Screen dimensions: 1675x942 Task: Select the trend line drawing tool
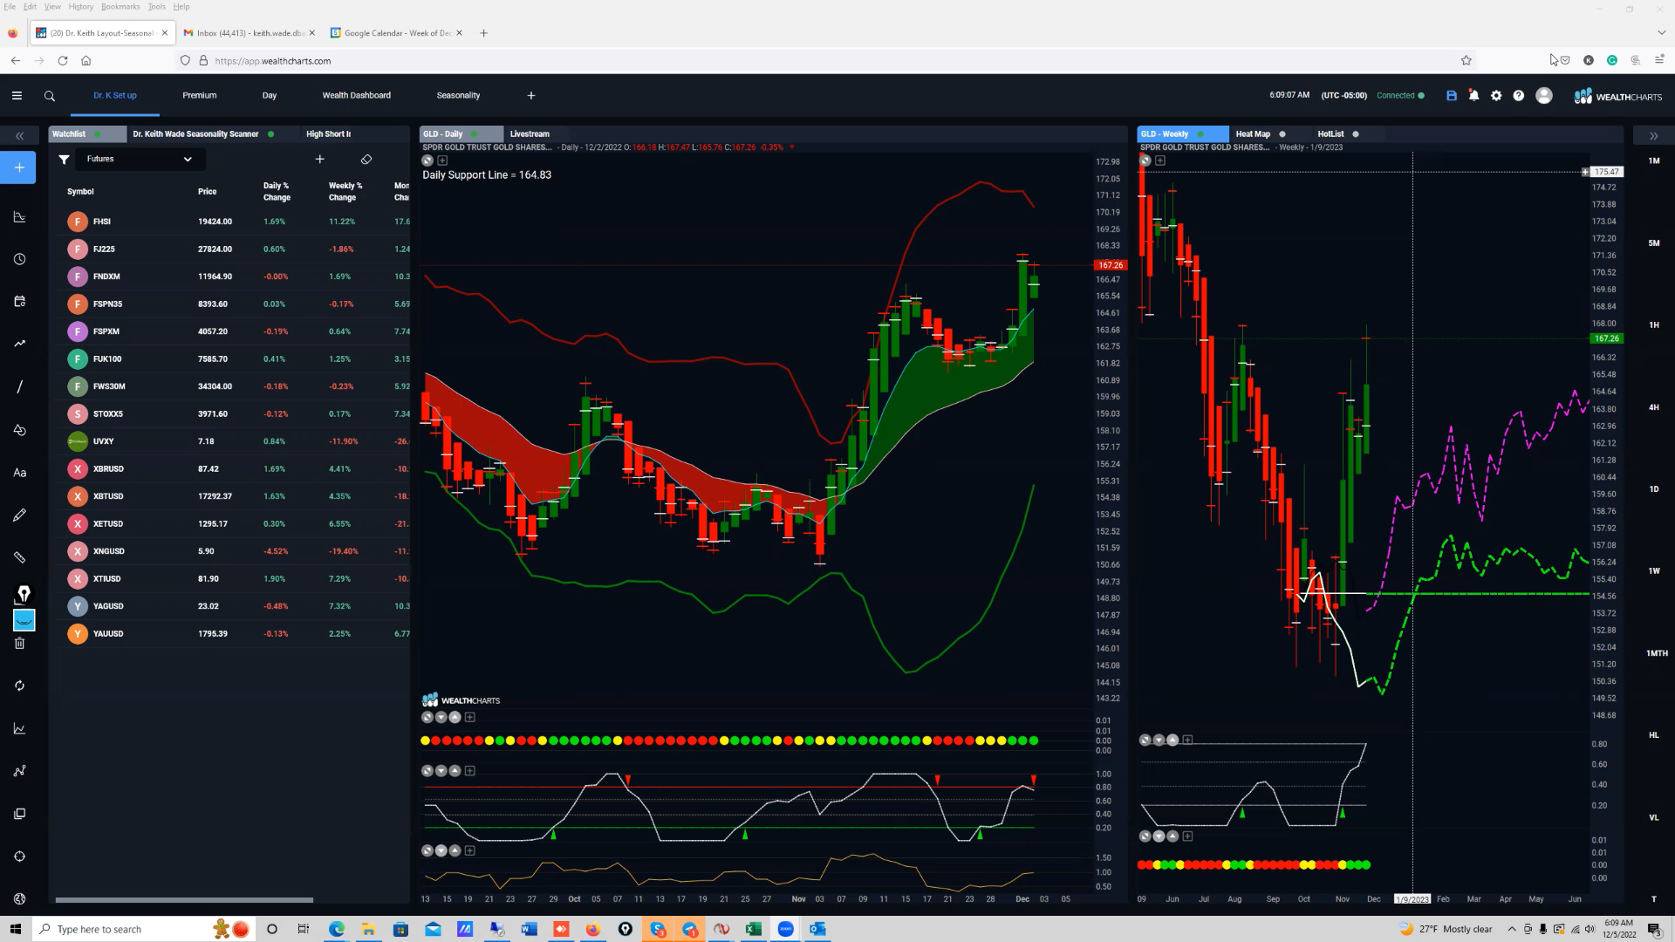pyautogui.click(x=19, y=386)
